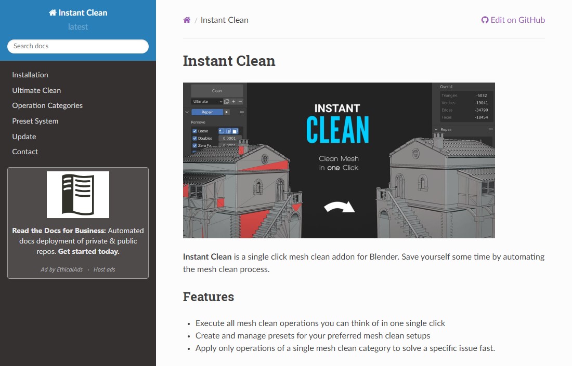572x366 pixels.
Task: Toggle the Zero Faces checkbox
Action: point(195,145)
